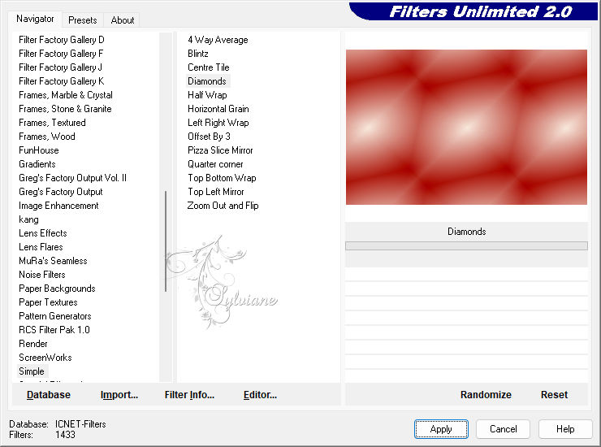Image resolution: width=601 pixels, height=447 pixels.
Task: Select Frames, Textured category
Action: (x=52, y=123)
